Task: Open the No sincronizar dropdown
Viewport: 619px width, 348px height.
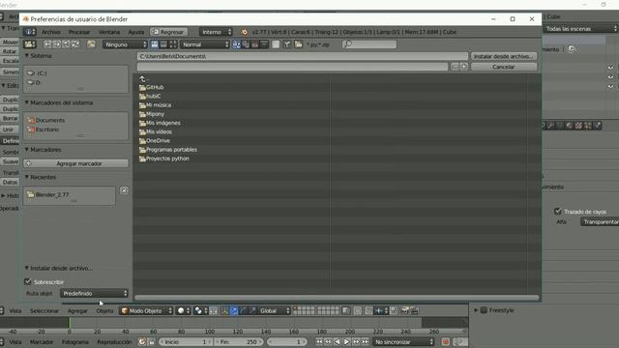Action: coord(403,341)
